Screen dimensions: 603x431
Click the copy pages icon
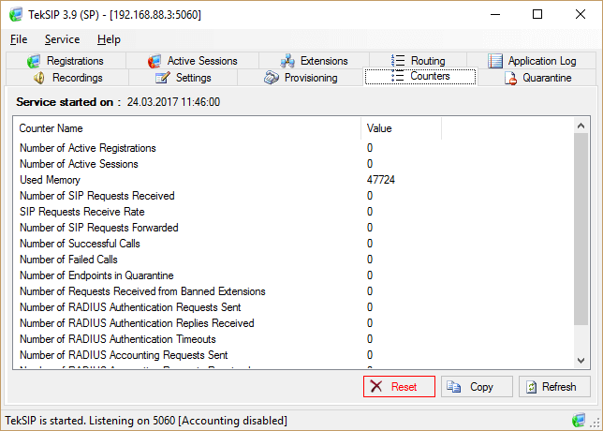pyautogui.click(x=454, y=386)
